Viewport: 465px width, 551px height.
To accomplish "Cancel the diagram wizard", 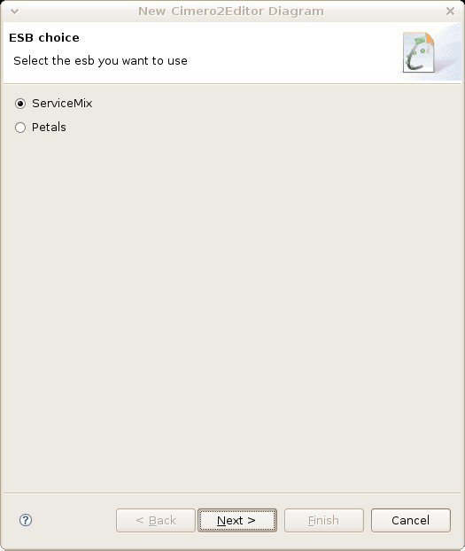I will (x=410, y=520).
